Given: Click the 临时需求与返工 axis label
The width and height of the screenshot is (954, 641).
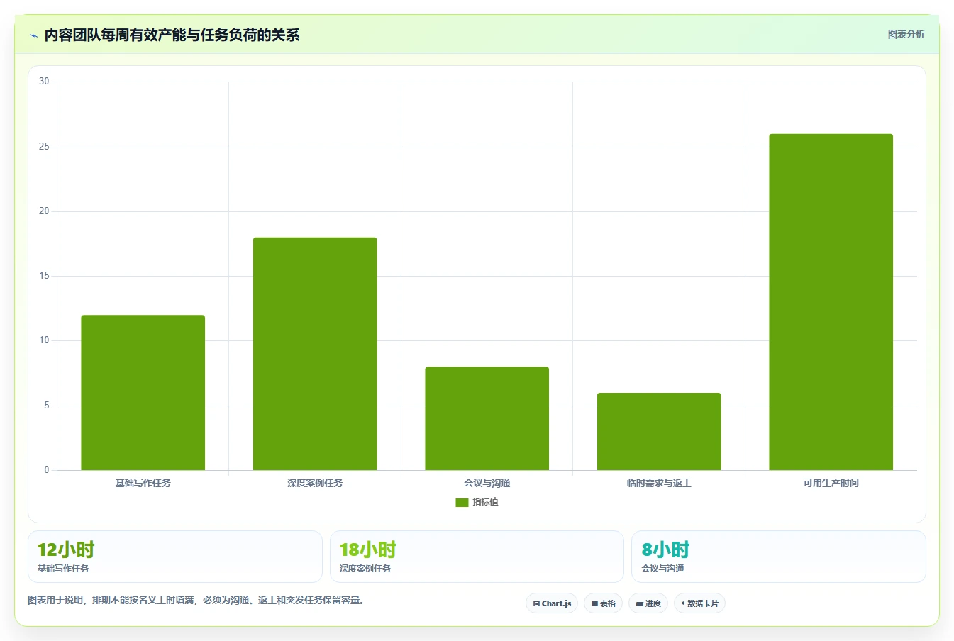Looking at the screenshot, I should point(659,483).
